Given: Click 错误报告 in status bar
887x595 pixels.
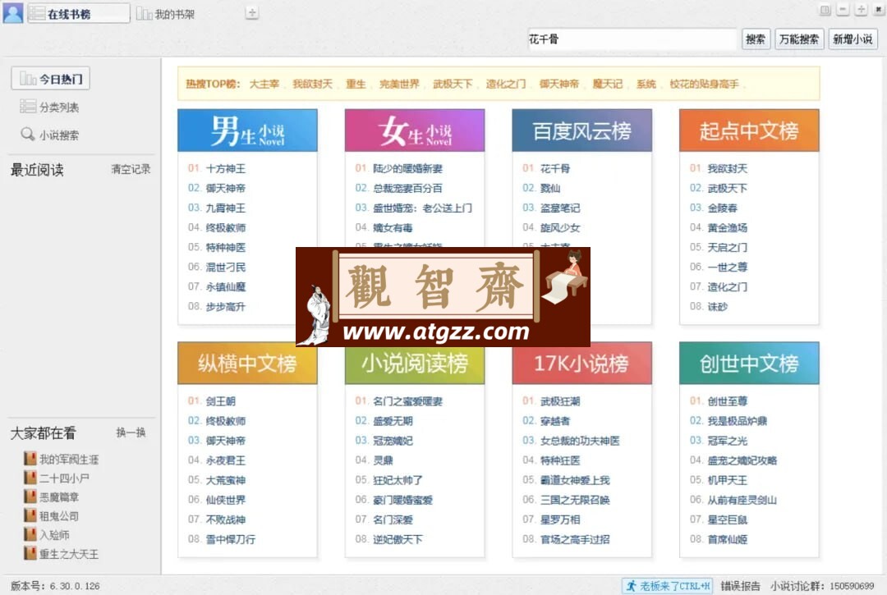Looking at the screenshot, I should [740, 586].
